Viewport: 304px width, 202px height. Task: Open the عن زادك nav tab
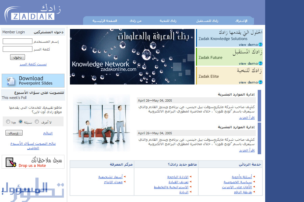click(136, 21)
